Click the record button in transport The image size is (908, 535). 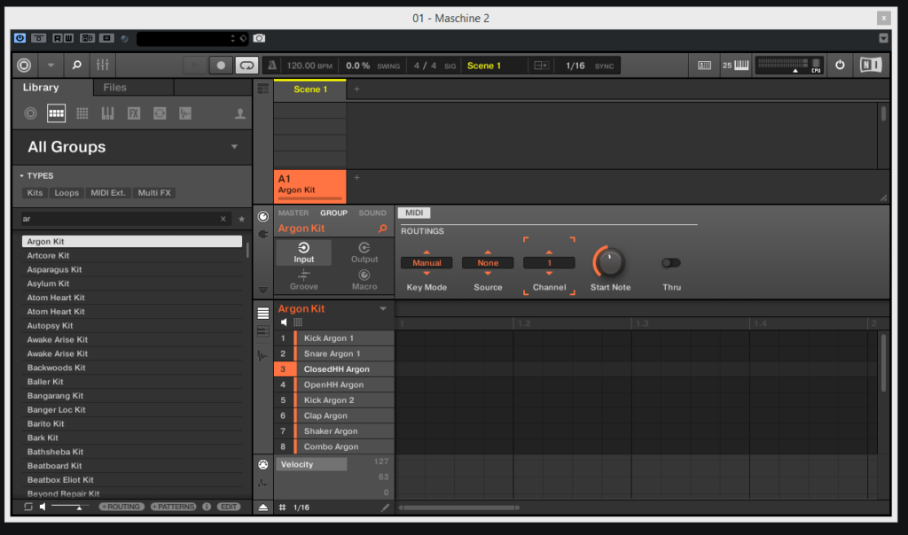pyautogui.click(x=221, y=66)
